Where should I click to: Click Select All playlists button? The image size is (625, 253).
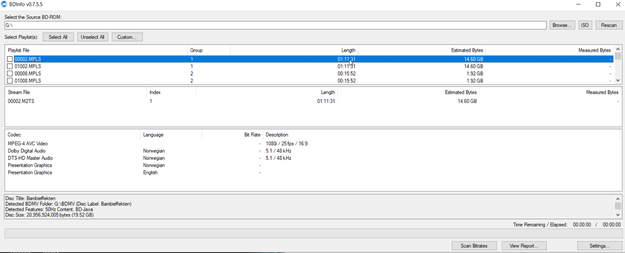click(x=58, y=37)
